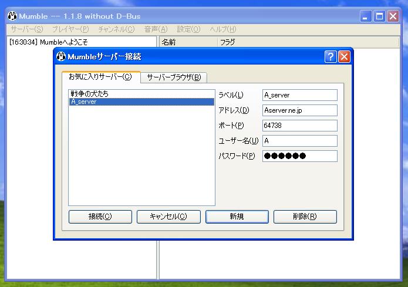Minimize the main Mumble window
The height and width of the screenshot is (287, 408).
tap(366, 16)
